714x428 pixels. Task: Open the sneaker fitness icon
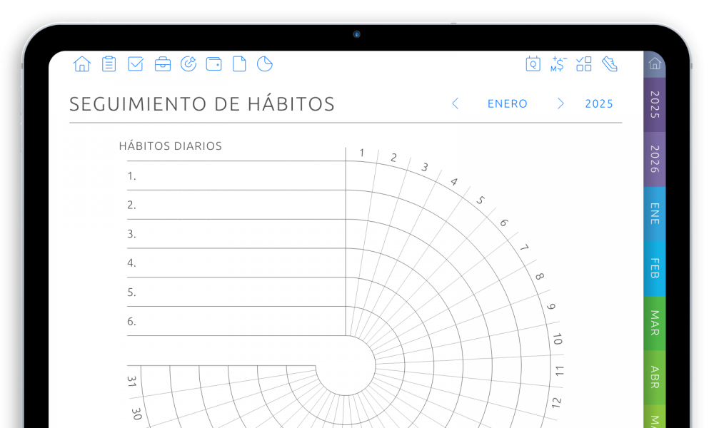click(610, 64)
